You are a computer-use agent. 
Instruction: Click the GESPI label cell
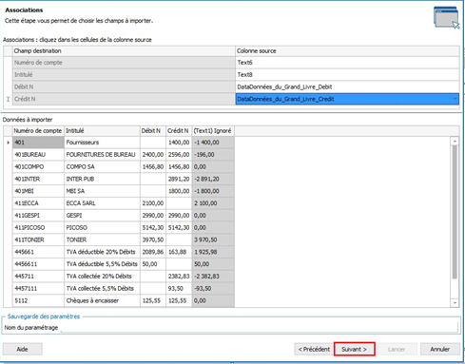pyautogui.click(x=102, y=216)
